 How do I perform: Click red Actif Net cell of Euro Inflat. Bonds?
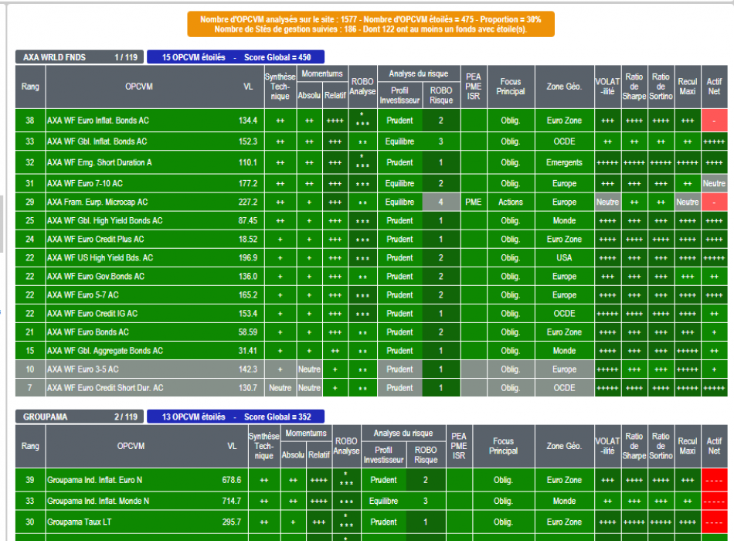[715, 121]
